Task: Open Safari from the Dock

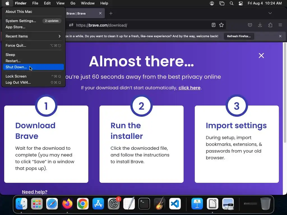Action: [52, 204]
